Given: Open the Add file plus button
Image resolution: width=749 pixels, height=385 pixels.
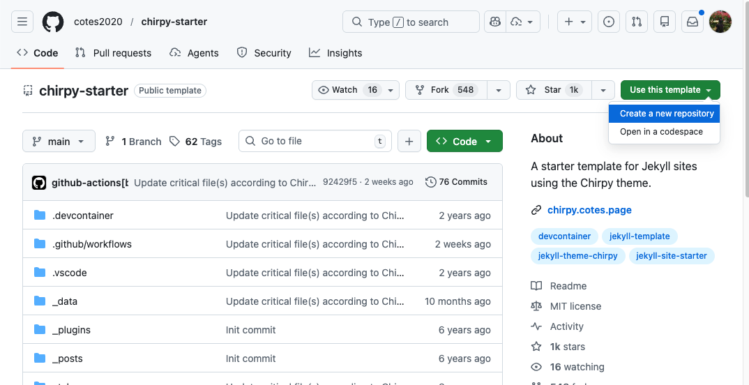Looking at the screenshot, I should click(x=409, y=141).
